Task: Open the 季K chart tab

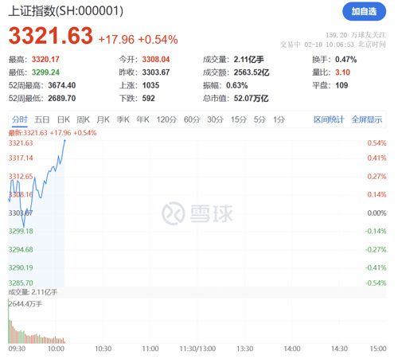Action: pyautogui.click(x=123, y=119)
